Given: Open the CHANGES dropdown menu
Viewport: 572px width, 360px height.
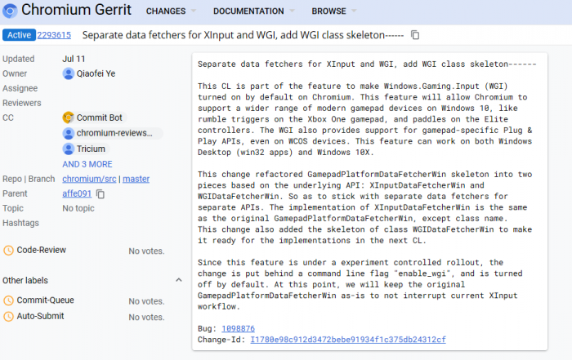Looking at the screenshot, I should pyautogui.click(x=170, y=11).
